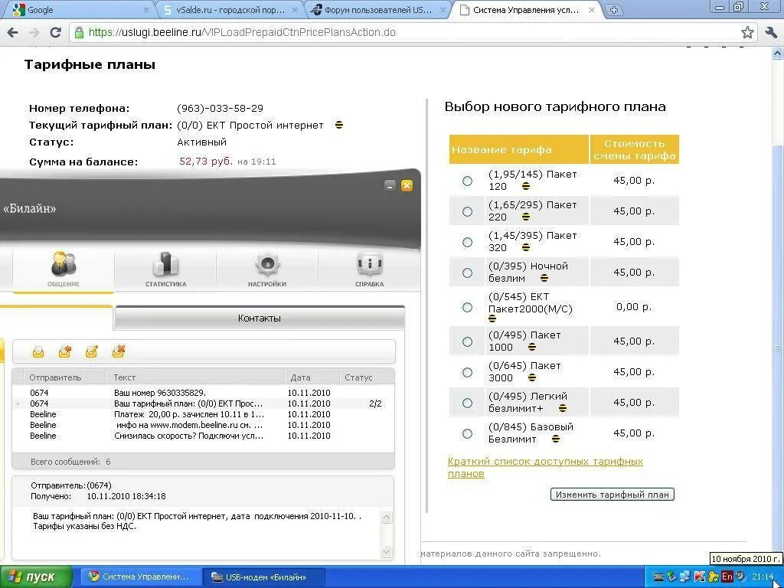784x588 pixels.
Task: Select message "Платеж 20,00 р. зачислен"
Action: [203, 414]
